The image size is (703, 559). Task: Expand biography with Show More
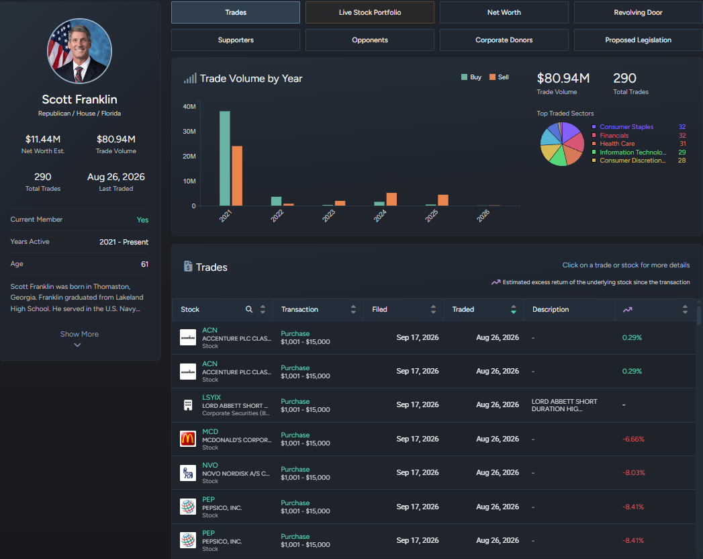pos(79,334)
